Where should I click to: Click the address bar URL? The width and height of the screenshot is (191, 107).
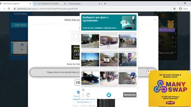[47, 9]
